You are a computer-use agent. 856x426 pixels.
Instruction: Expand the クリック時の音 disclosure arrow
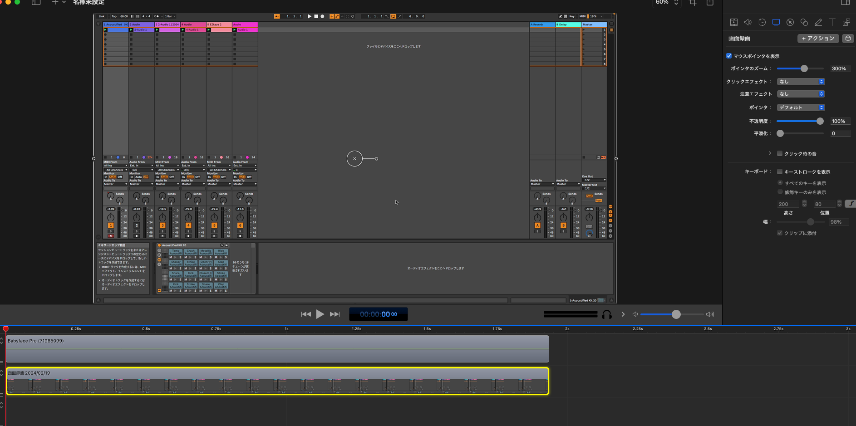pos(770,153)
